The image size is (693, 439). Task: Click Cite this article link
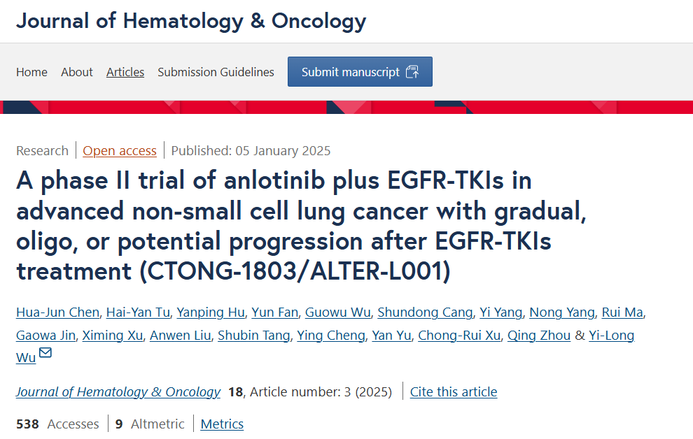[x=454, y=391]
